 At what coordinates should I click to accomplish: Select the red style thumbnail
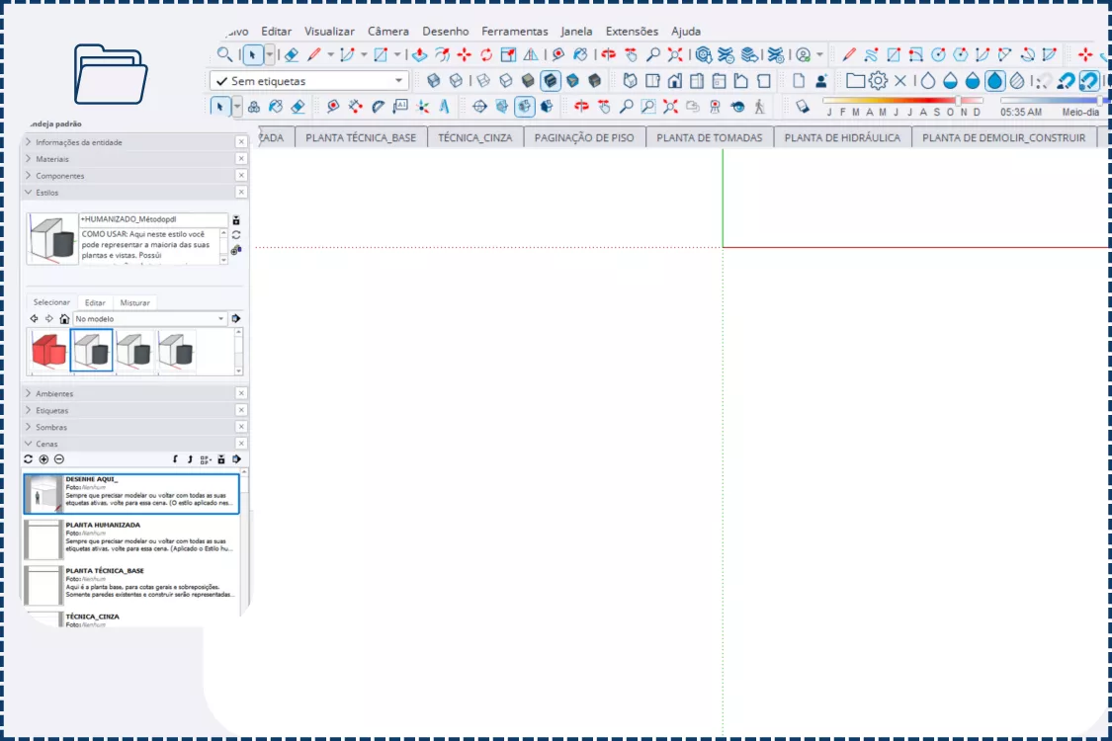click(49, 351)
